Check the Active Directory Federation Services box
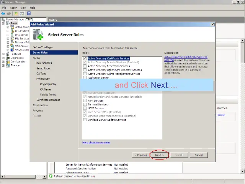Viewport: 245px width, 184px height. (x=85, y=66)
